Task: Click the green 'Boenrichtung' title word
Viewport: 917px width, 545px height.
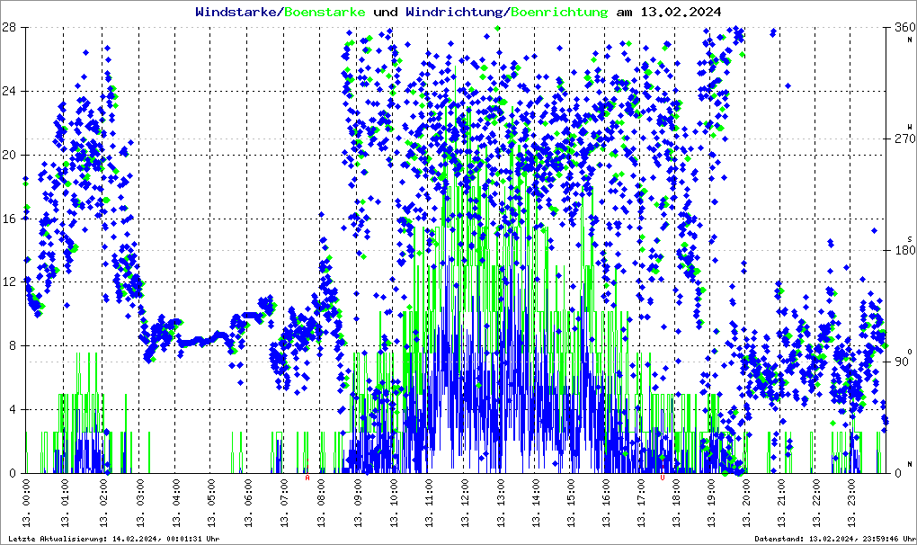Action: coord(560,12)
